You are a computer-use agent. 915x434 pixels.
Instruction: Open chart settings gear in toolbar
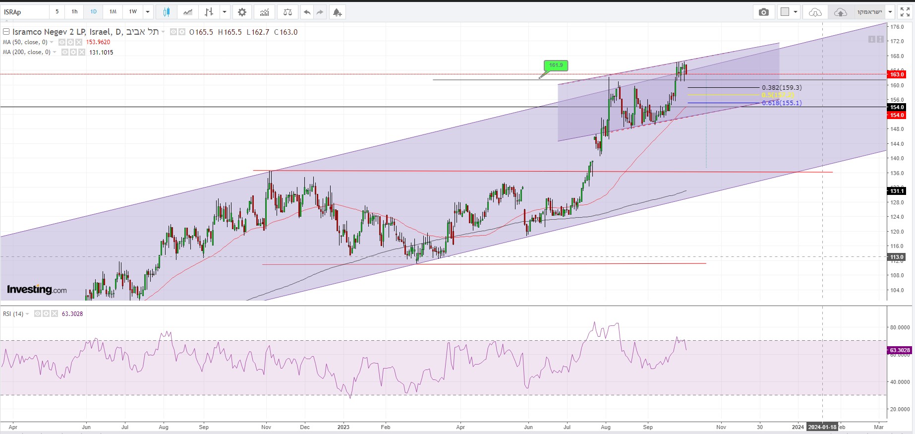pyautogui.click(x=242, y=12)
